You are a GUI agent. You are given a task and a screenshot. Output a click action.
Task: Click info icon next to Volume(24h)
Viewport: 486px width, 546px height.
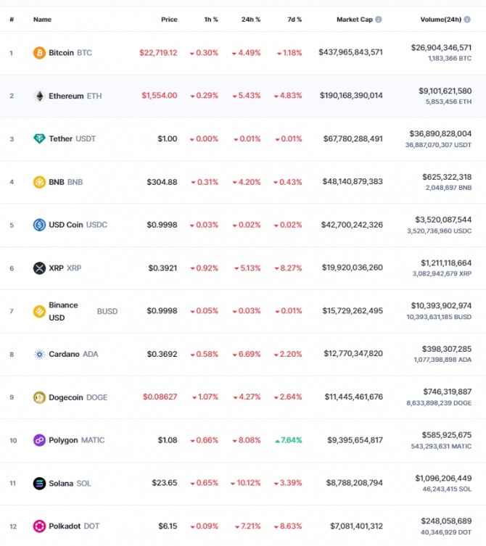pos(467,20)
